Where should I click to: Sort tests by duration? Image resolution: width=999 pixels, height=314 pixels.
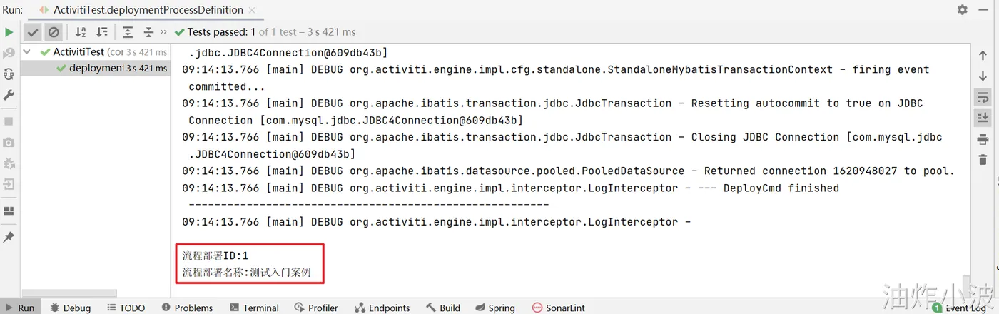point(102,32)
